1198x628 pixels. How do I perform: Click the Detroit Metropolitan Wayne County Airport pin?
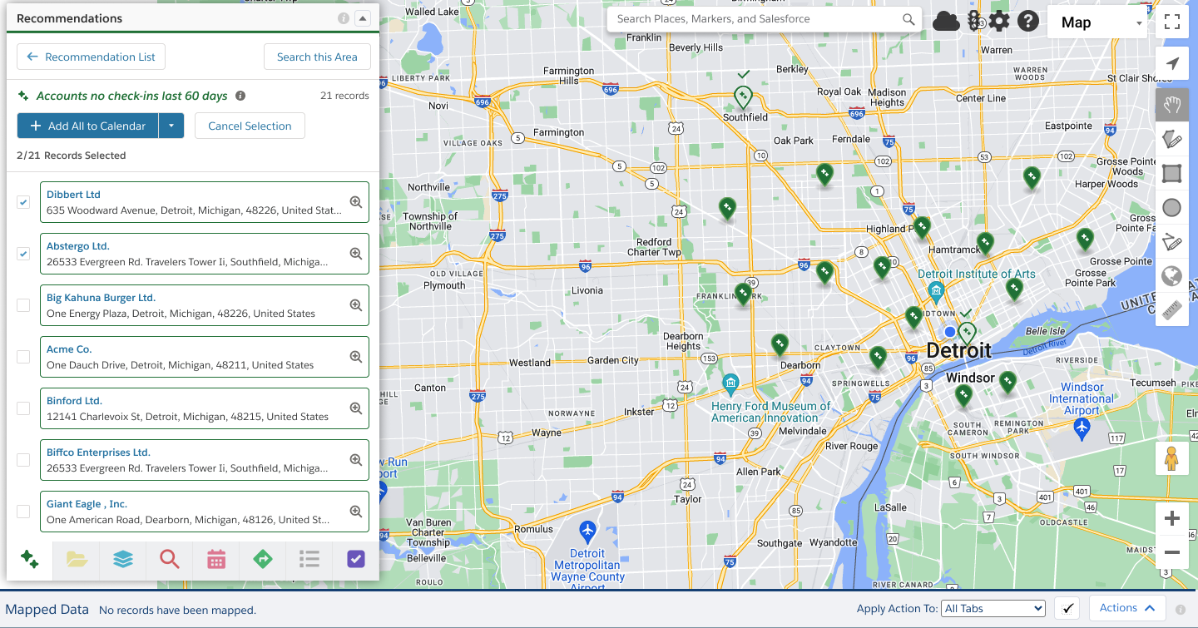coord(587,530)
